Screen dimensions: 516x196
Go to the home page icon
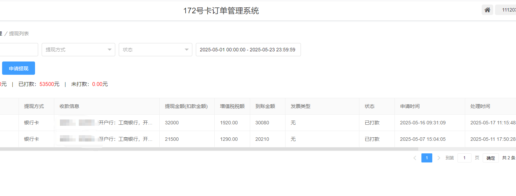click(x=487, y=10)
